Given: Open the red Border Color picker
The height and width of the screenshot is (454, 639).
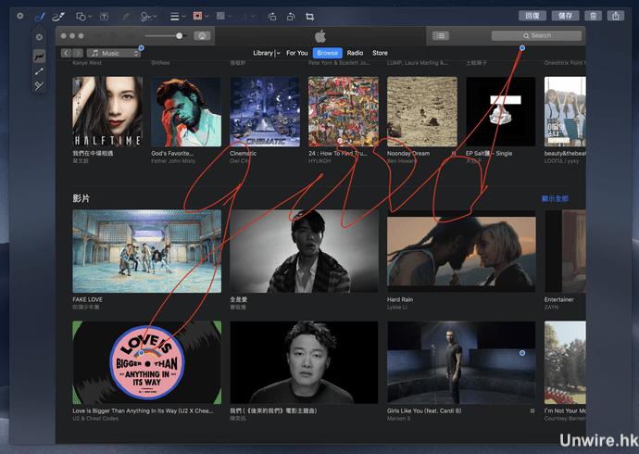Looking at the screenshot, I should coord(201,17).
